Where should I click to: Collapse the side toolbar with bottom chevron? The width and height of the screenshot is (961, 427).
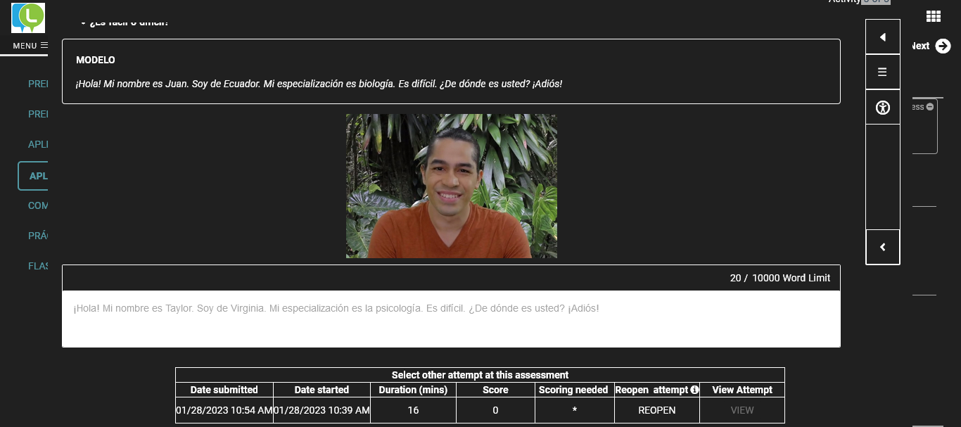pyautogui.click(x=882, y=247)
